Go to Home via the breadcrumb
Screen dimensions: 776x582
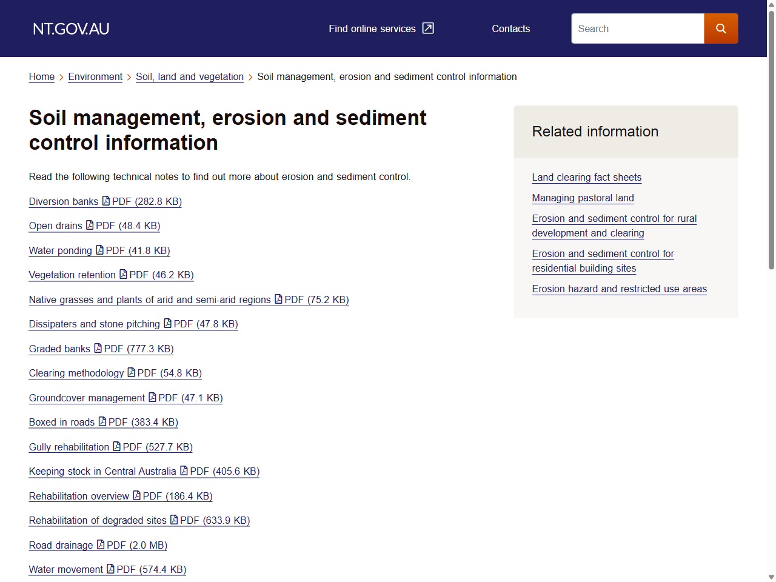(x=41, y=77)
